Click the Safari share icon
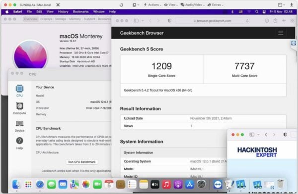298x194 pixels. pos(275,21)
